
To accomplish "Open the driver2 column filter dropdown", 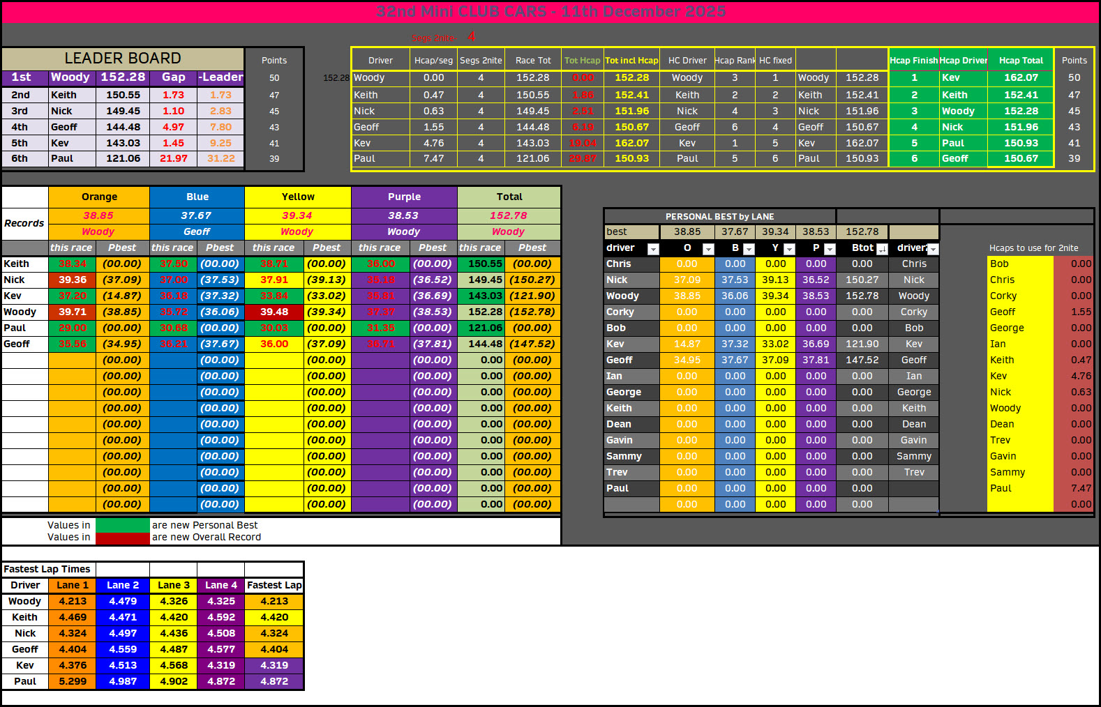I will pyautogui.click(x=933, y=249).
